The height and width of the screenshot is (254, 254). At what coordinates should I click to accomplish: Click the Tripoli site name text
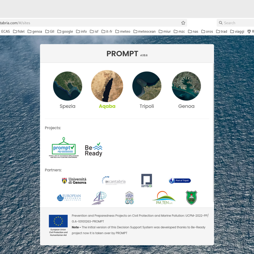(147, 106)
